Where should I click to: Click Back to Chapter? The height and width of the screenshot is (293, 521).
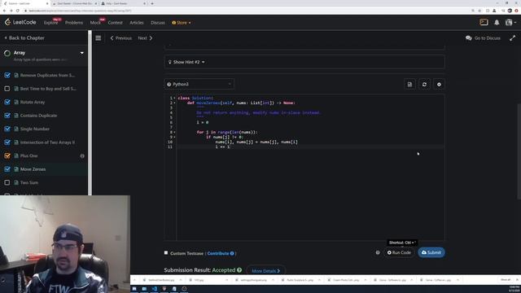pos(24,38)
